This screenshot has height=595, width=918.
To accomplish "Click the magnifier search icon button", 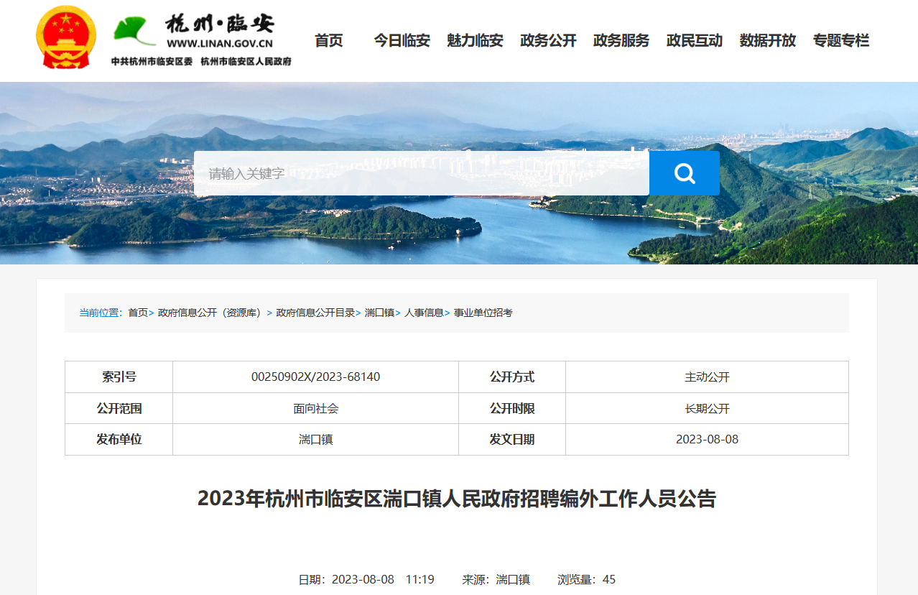I will pyautogui.click(x=684, y=173).
